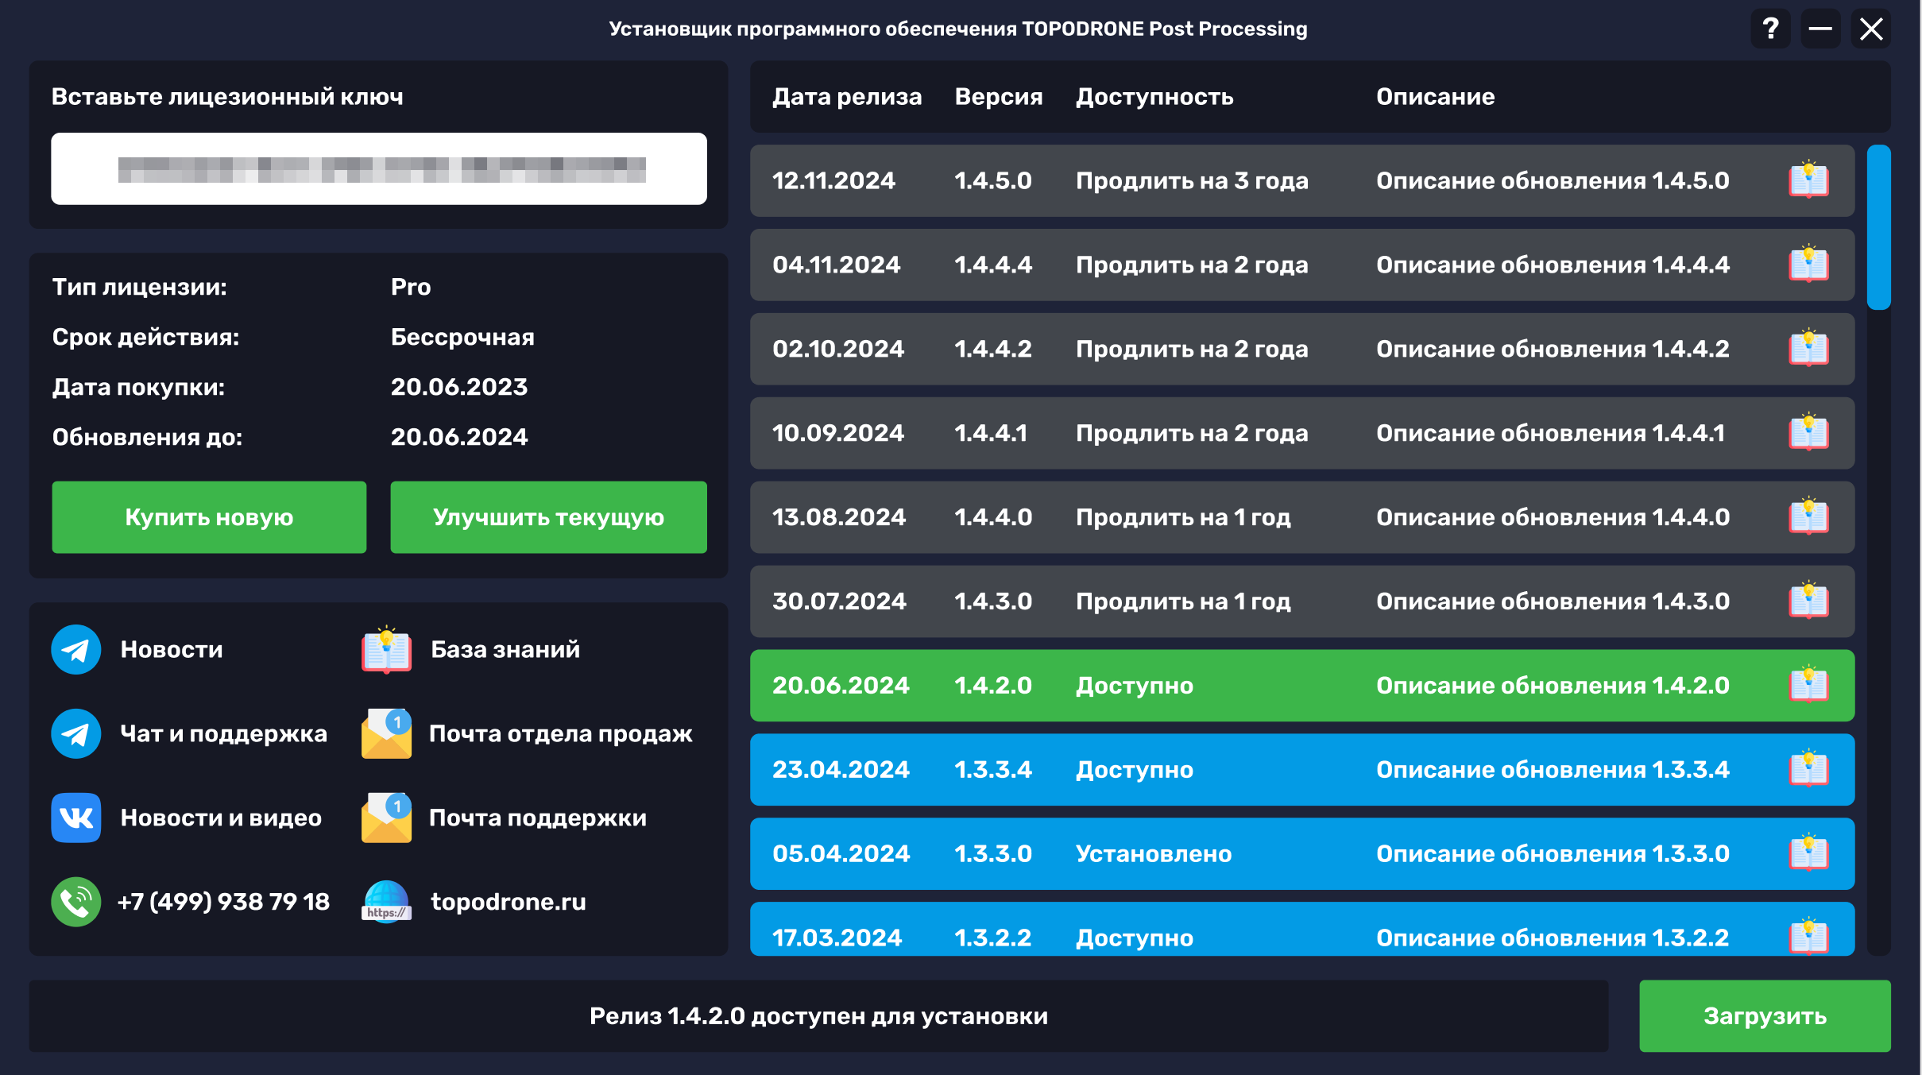
Task: Click Продлить на 2 года in row 1.4.4.4
Action: point(1192,265)
